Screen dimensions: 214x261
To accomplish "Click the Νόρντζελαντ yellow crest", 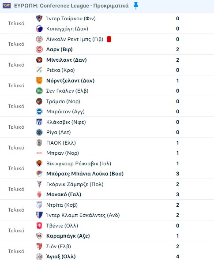I will tap(39, 81).
